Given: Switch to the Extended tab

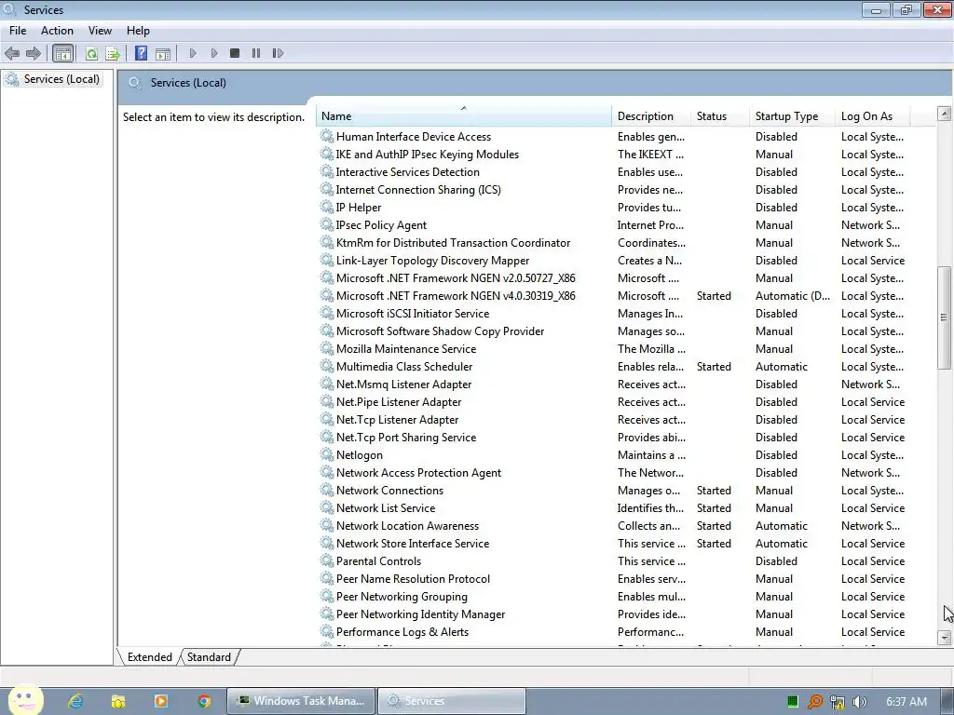Looking at the screenshot, I should (x=150, y=657).
